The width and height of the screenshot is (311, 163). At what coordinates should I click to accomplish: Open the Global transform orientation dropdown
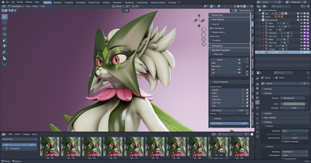117,6
